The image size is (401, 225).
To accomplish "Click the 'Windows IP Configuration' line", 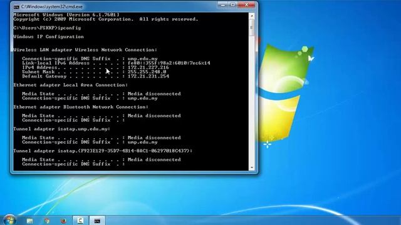I will [x=49, y=36].
